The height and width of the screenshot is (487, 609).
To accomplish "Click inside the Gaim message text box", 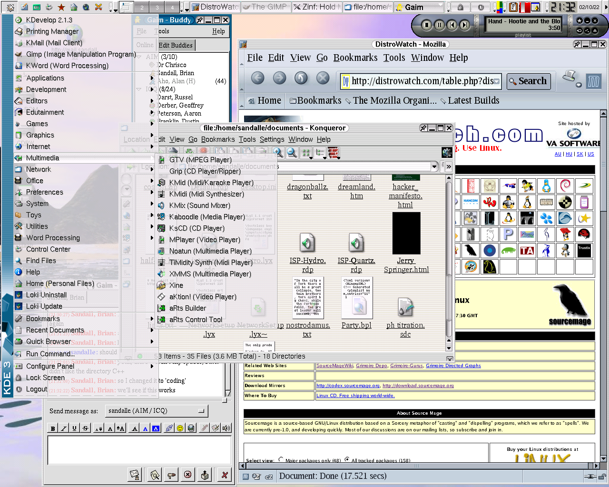I will coord(139,449).
